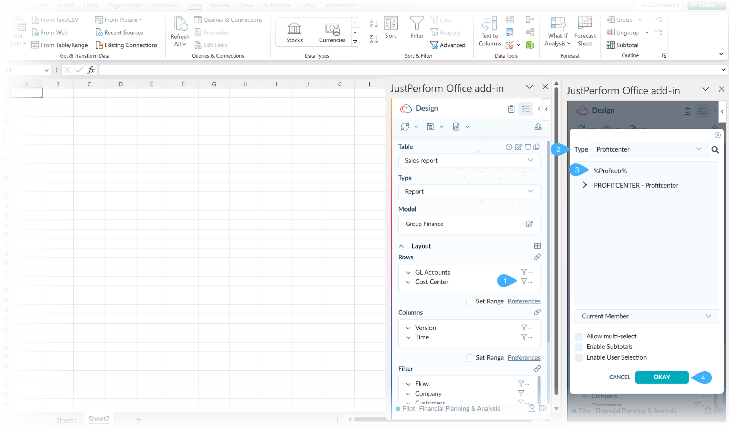Click the add table plus icon
The width and height of the screenshot is (729, 431).
[x=509, y=147]
